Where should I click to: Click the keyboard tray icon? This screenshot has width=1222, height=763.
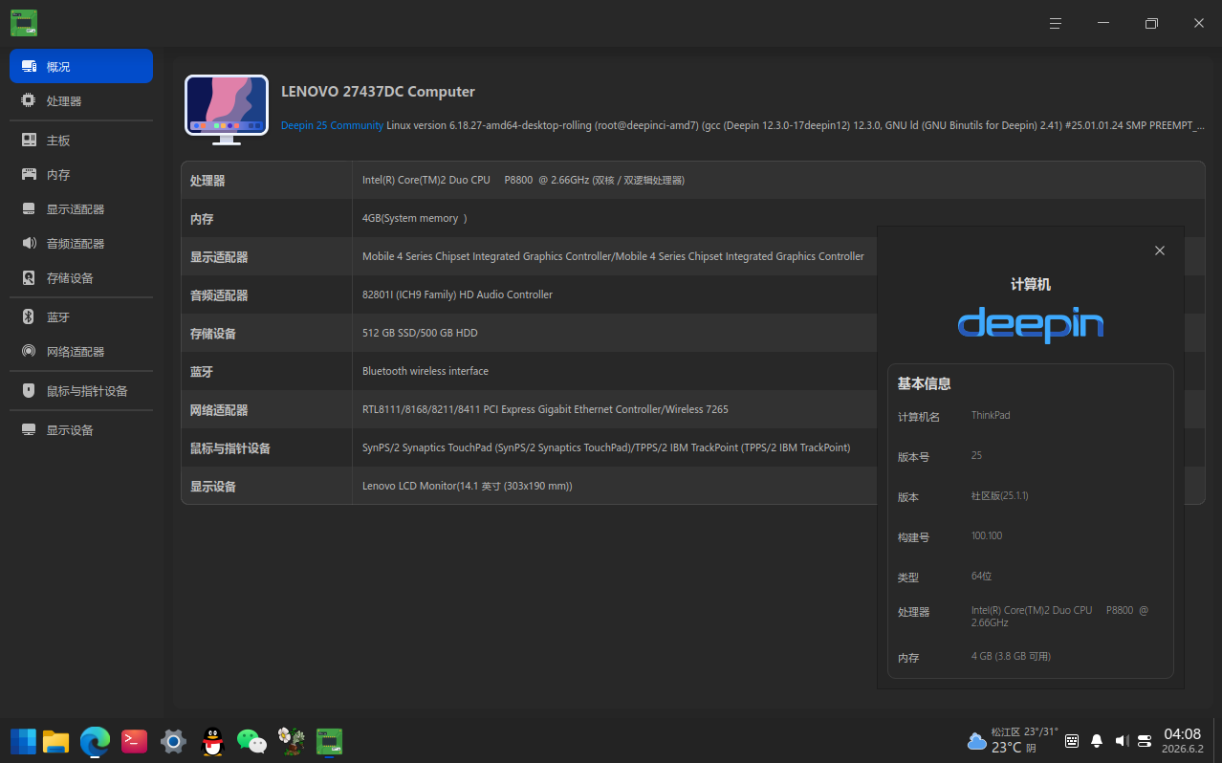click(x=1072, y=741)
